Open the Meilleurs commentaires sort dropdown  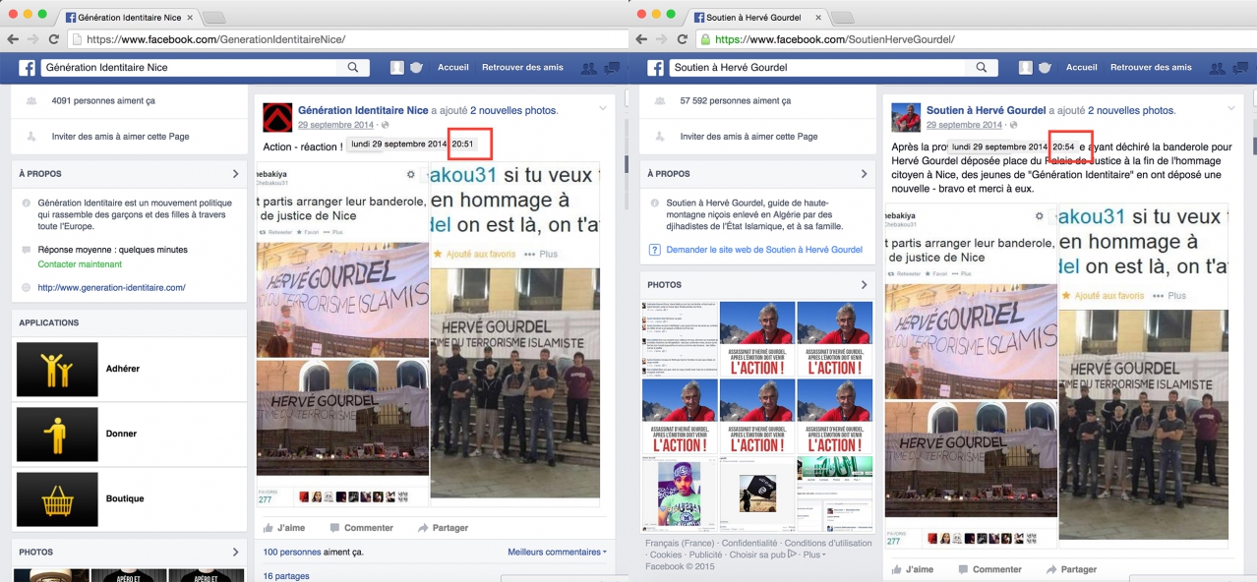(557, 553)
